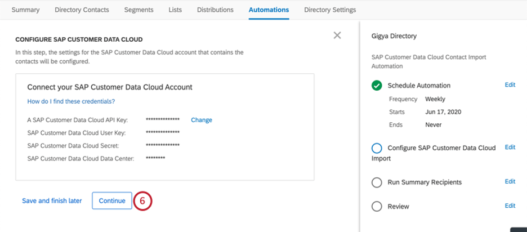Click the 'Gigya Directory' title
The width and height of the screenshot is (527, 232).
click(x=394, y=35)
